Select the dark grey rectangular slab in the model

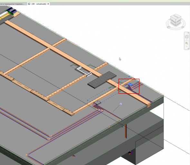point(102,80)
